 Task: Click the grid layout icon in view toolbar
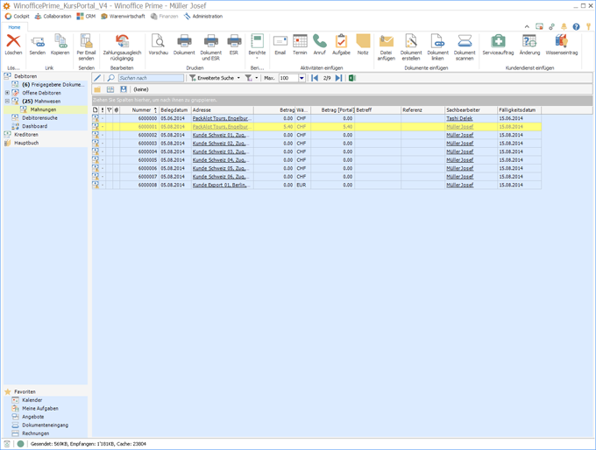[110, 89]
